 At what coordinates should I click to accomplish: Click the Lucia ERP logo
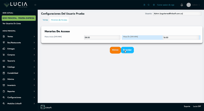coord(15,5)
